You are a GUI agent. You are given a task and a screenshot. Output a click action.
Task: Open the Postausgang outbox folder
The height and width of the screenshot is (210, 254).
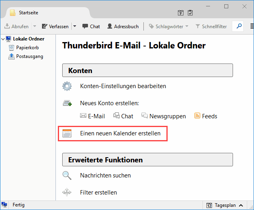(x=30, y=56)
